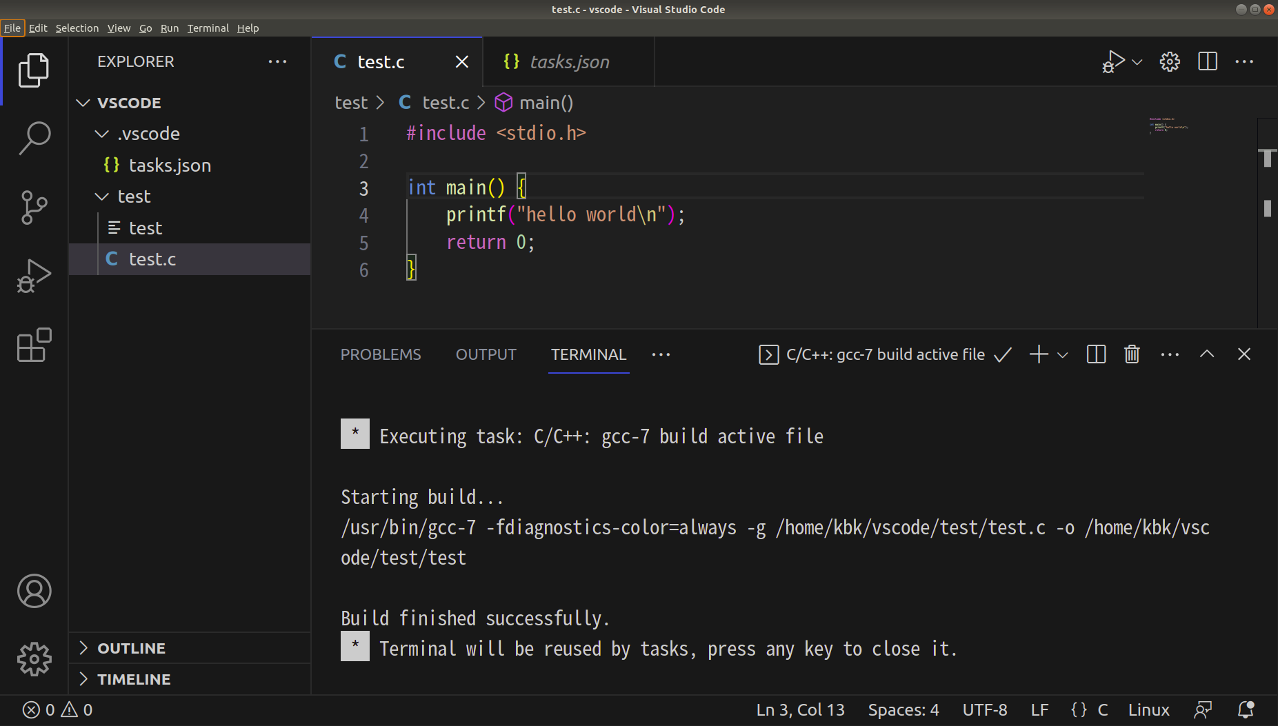Open the Manage gear menu
This screenshot has width=1278, height=726.
34,660
